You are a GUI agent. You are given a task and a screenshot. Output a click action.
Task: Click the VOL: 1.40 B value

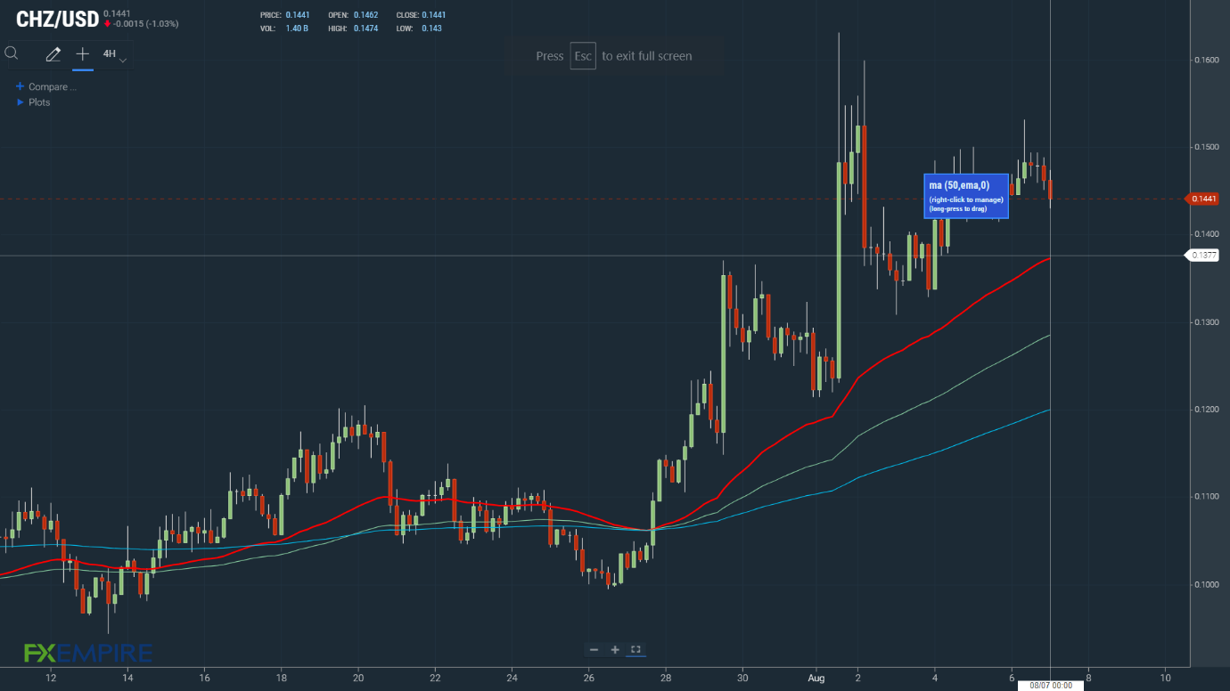point(297,28)
